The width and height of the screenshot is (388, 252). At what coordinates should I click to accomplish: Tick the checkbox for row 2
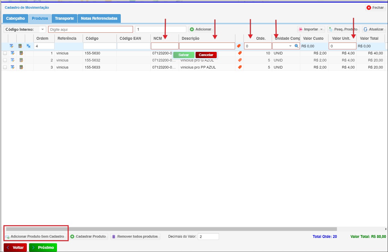pos(5,60)
